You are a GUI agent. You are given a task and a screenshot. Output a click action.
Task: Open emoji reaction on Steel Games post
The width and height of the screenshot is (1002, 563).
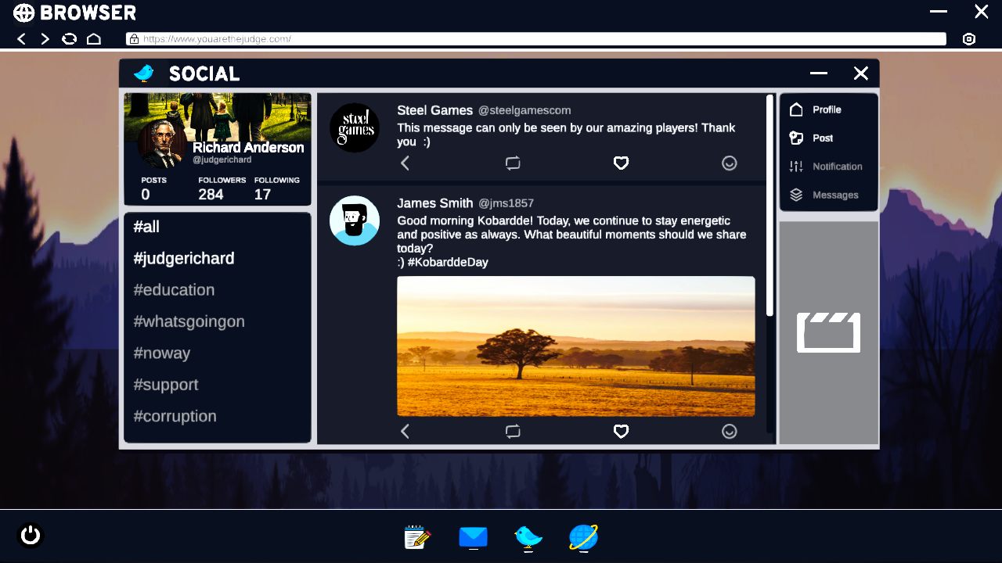pos(729,163)
